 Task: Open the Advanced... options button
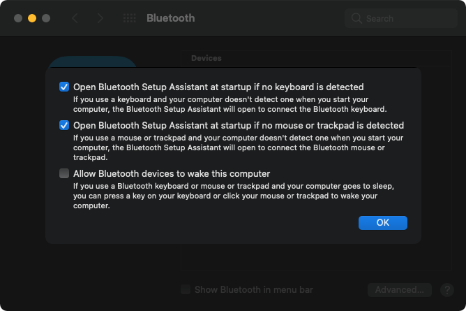click(399, 289)
